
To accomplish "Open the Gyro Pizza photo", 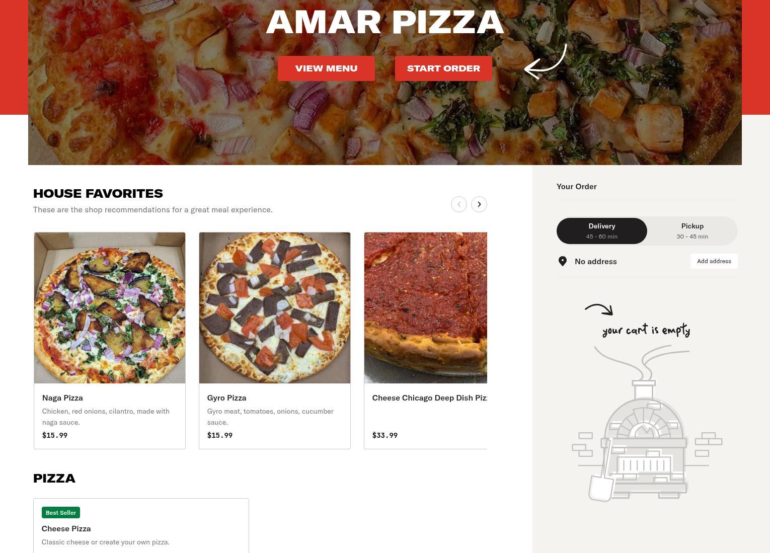I will click(275, 308).
